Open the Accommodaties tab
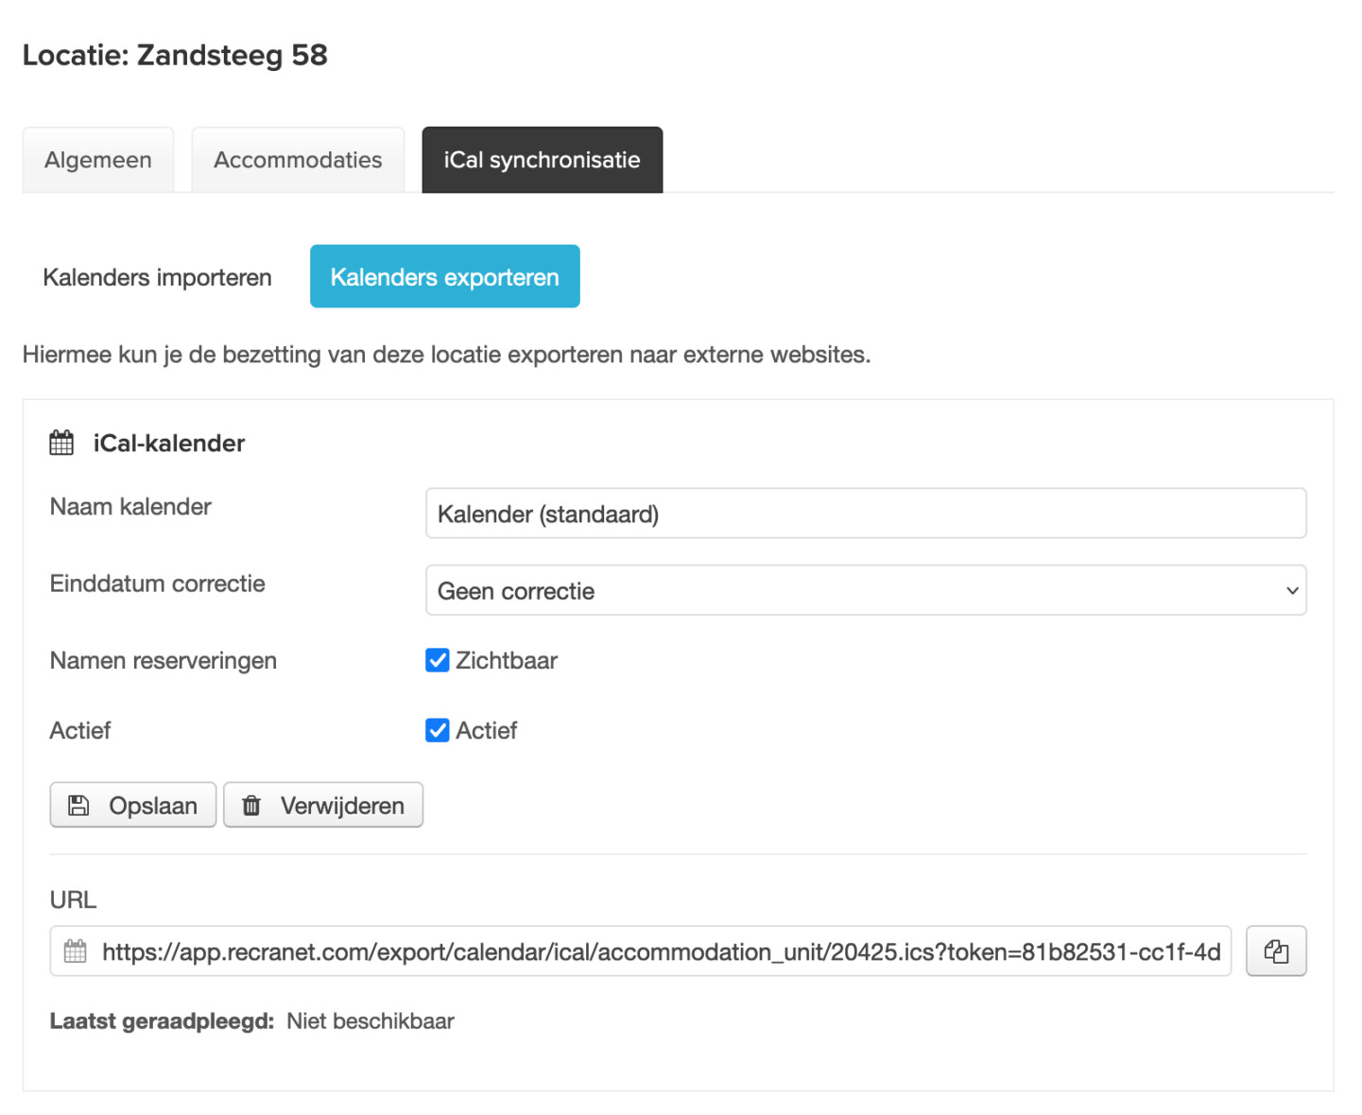The image size is (1362, 1115). click(298, 160)
